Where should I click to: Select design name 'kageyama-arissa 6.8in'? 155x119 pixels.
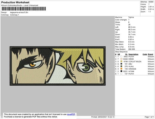point(19,12)
